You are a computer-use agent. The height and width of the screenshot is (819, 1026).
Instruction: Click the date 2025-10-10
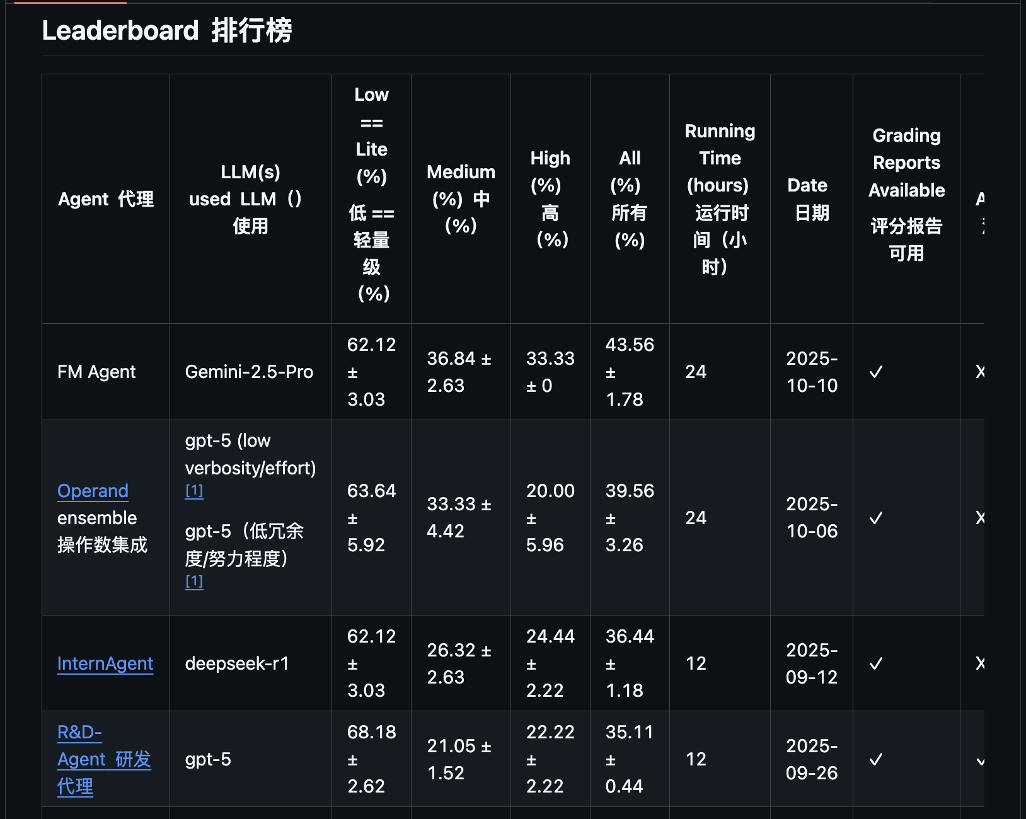(x=812, y=372)
